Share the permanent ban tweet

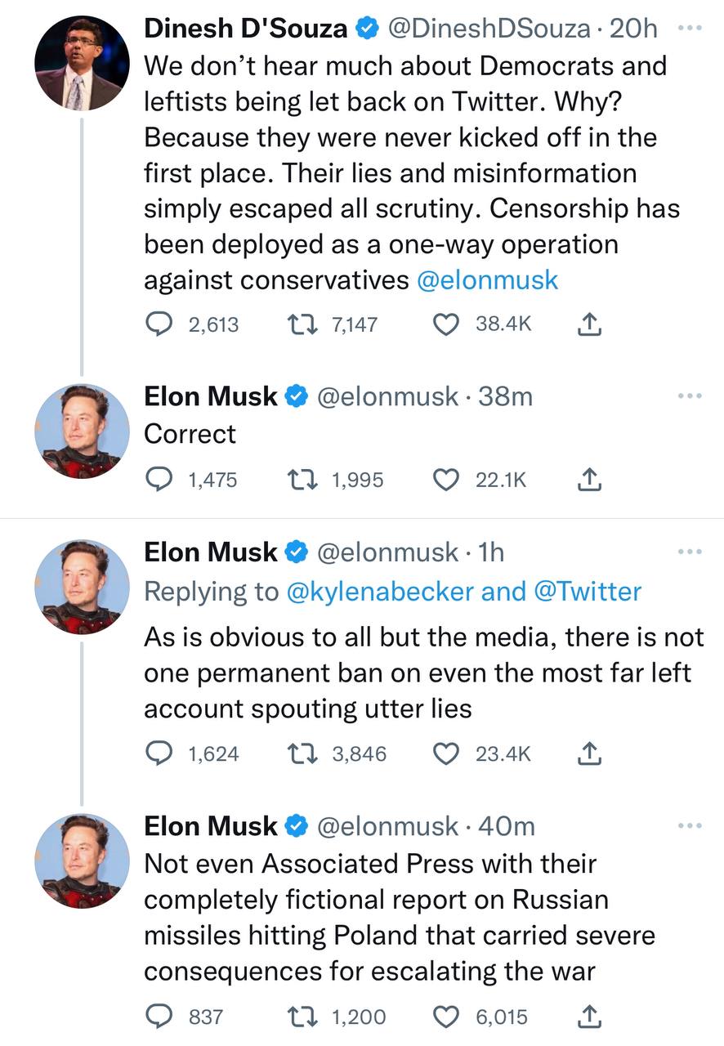[x=589, y=754]
